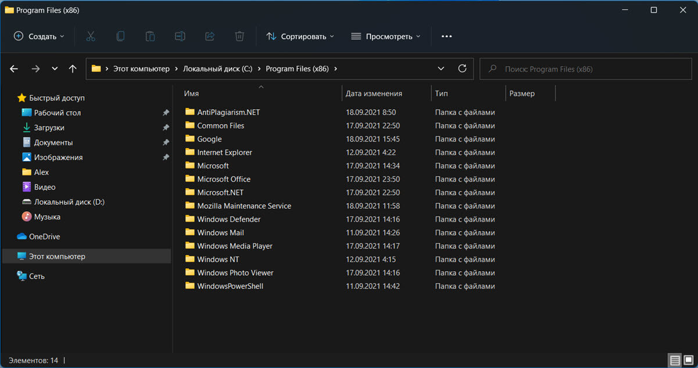This screenshot has width=698, height=368.
Task: Go up one folder level arrow
Action: [73, 68]
